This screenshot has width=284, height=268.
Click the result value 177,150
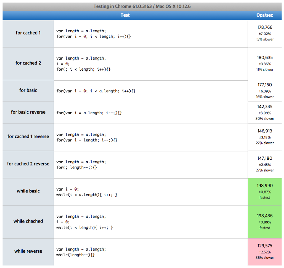264,85
